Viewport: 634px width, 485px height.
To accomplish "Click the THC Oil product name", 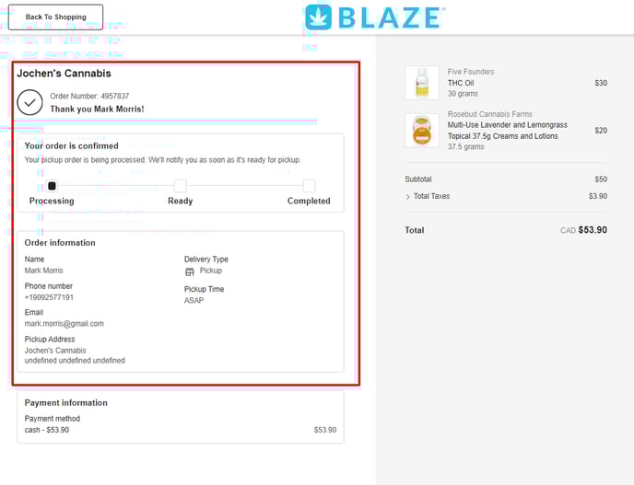I will [x=461, y=83].
